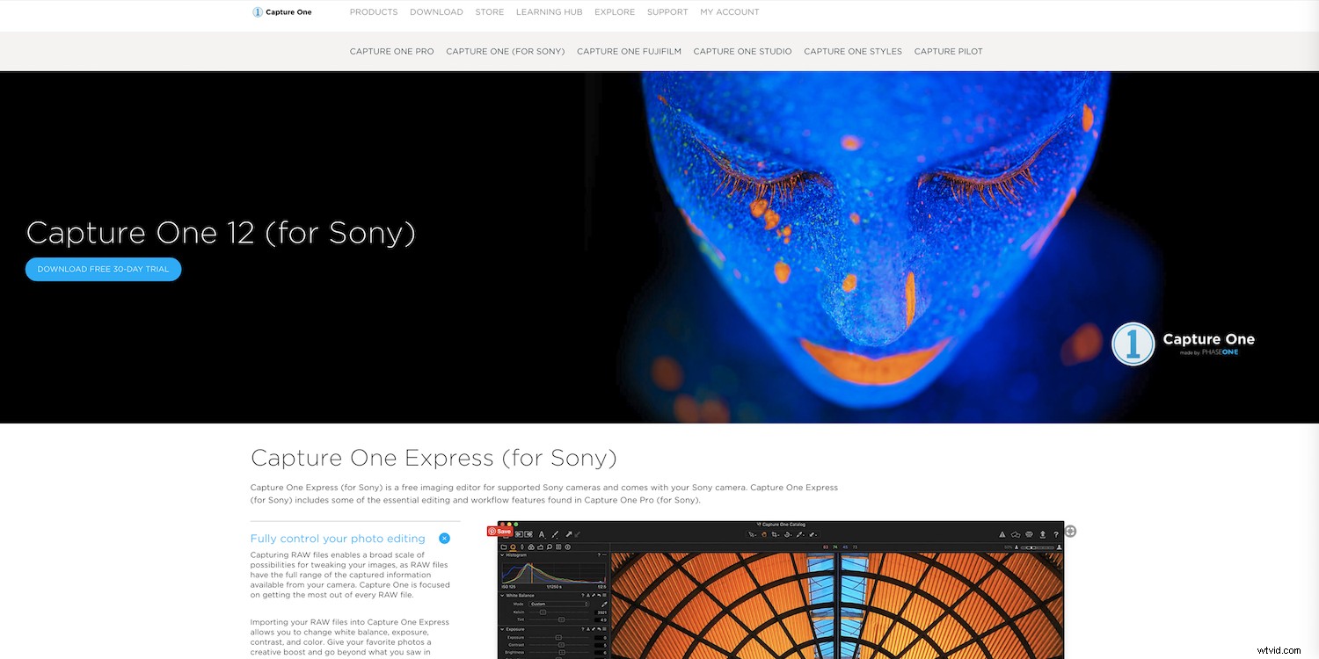Select the Exposure tool tab aperture icon

[x=514, y=547]
